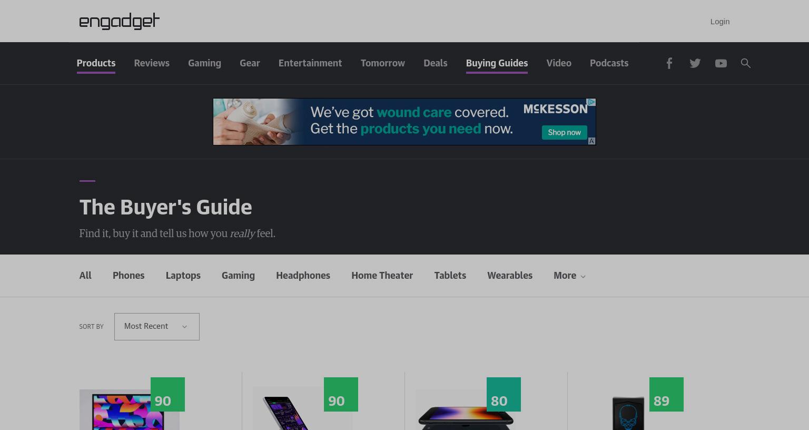Screen dimensions: 809x430
Task: Open the Products nav item
Action: coord(96,63)
